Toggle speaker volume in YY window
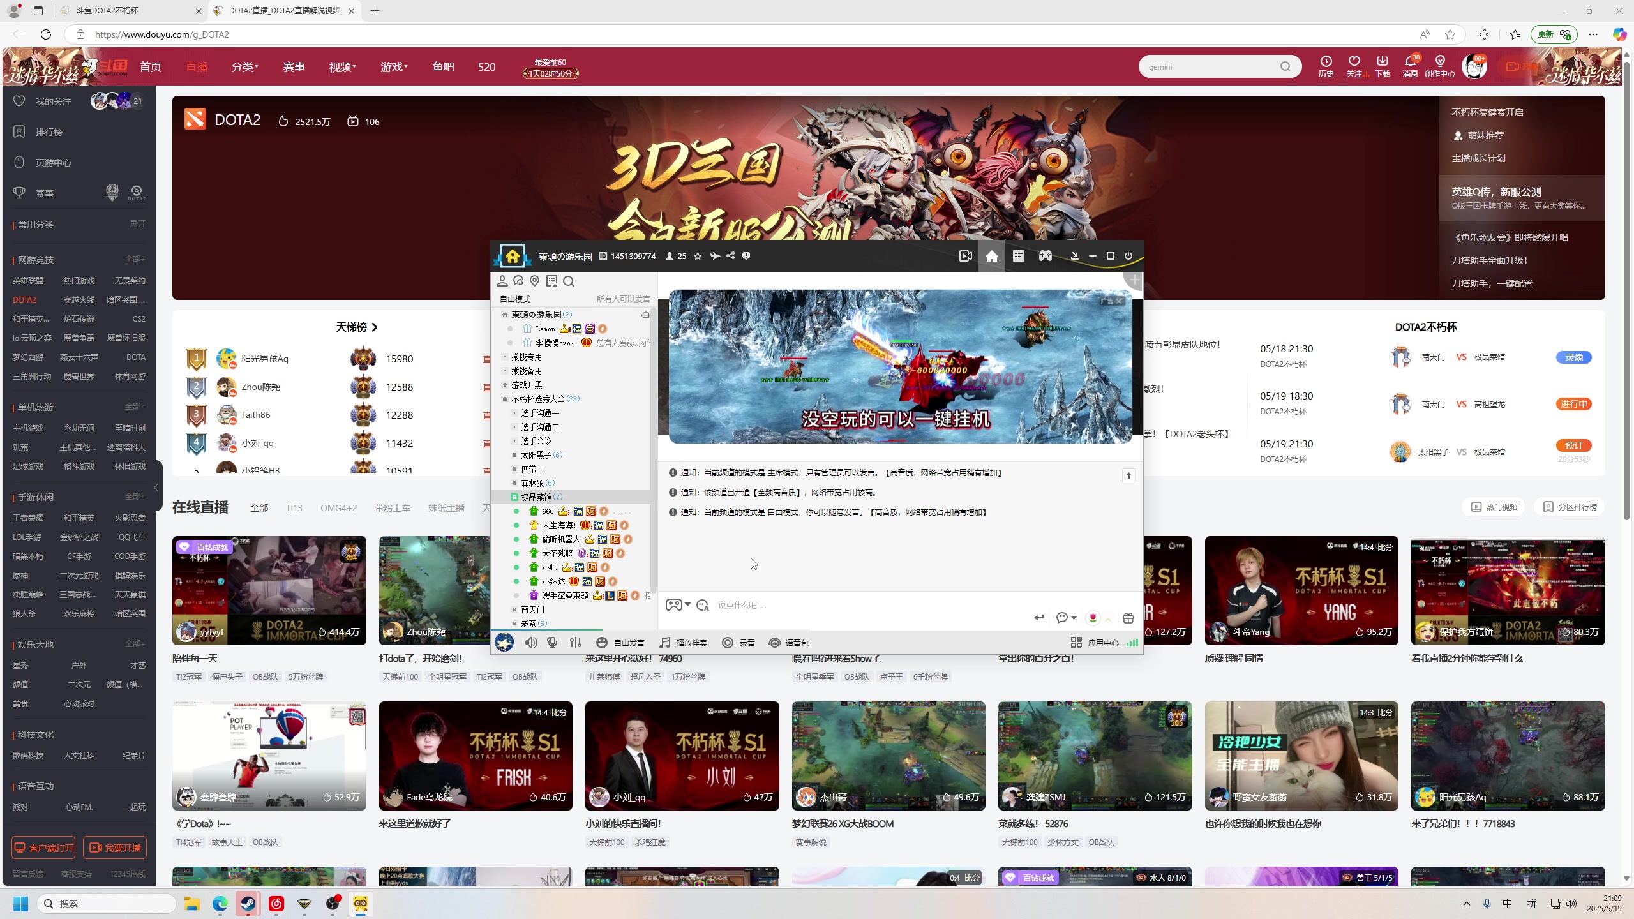Image resolution: width=1634 pixels, height=919 pixels. tap(531, 643)
